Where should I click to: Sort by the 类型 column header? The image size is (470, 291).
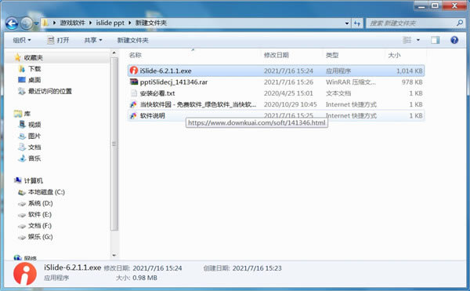click(x=332, y=55)
